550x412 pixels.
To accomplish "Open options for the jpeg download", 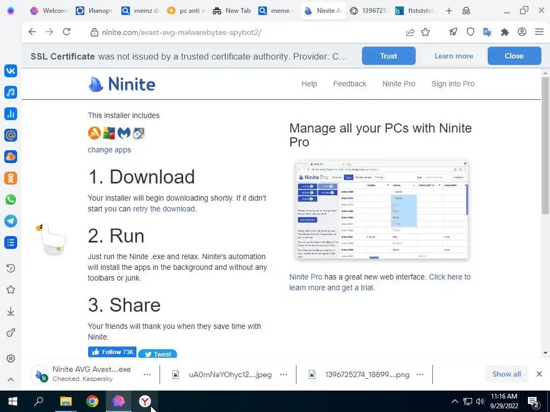I will (284, 374).
